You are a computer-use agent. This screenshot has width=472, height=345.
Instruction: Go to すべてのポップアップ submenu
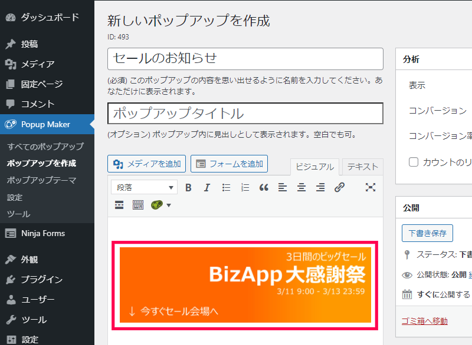[45, 147]
